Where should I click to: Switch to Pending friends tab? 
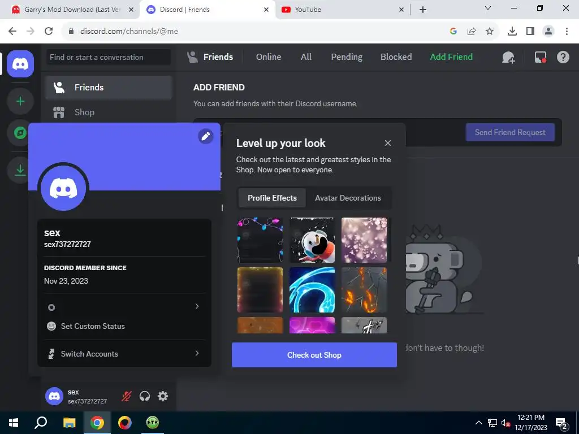347,57
